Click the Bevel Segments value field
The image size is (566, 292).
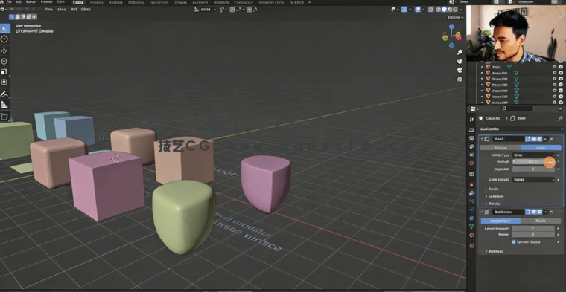pyautogui.click(x=533, y=169)
